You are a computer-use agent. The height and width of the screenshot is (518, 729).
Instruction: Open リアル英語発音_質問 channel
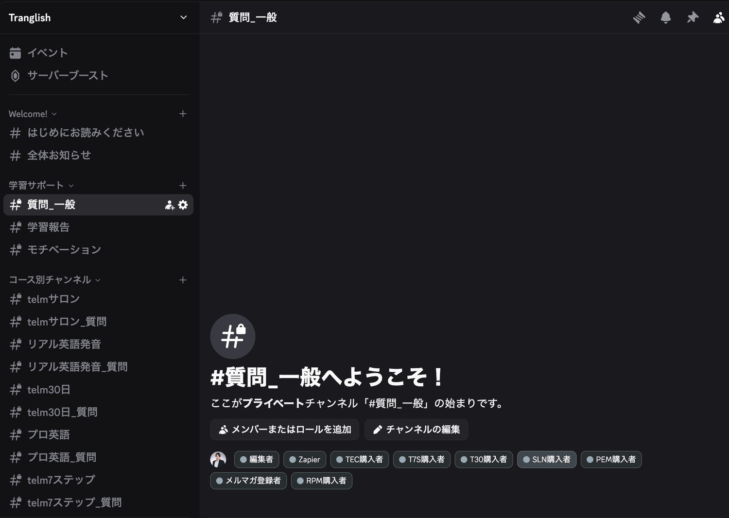pyautogui.click(x=99, y=367)
